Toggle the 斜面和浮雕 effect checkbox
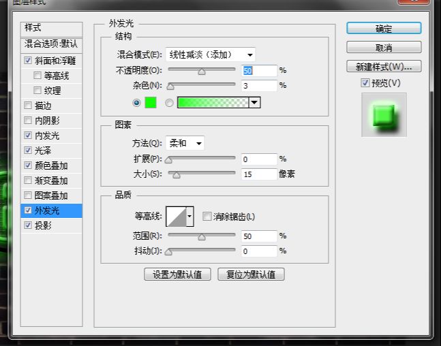 (x=27, y=61)
